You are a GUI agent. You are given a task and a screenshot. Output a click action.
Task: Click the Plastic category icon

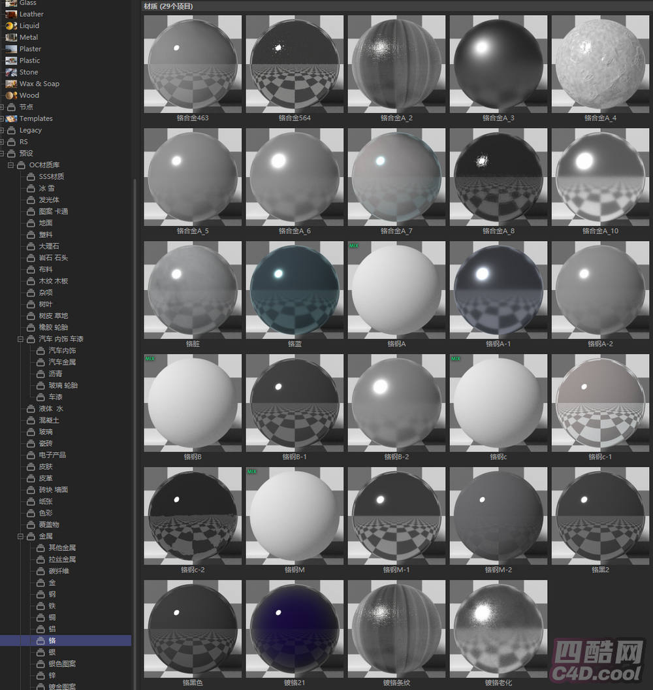point(11,60)
